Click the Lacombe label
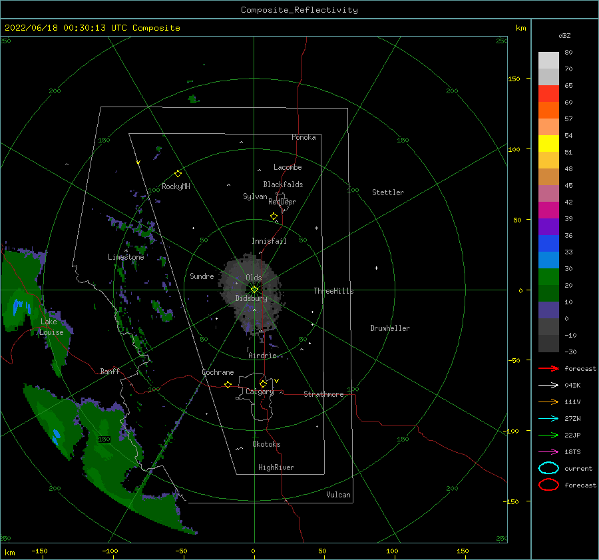 tap(288, 167)
